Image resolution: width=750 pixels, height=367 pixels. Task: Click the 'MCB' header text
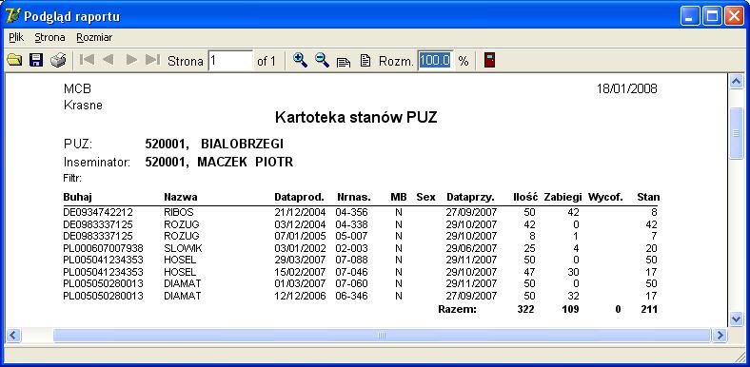[x=77, y=88]
